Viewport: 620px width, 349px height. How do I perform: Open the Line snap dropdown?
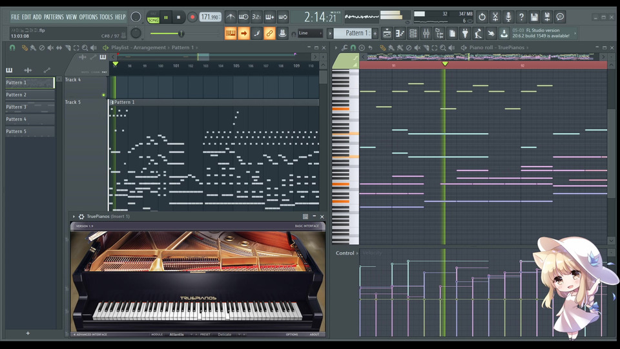click(x=310, y=33)
